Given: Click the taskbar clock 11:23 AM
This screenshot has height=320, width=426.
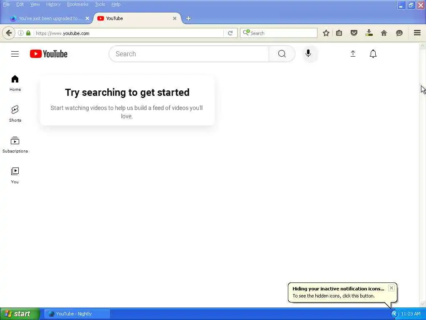Looking at the screenshot, I should click(411, 314).
